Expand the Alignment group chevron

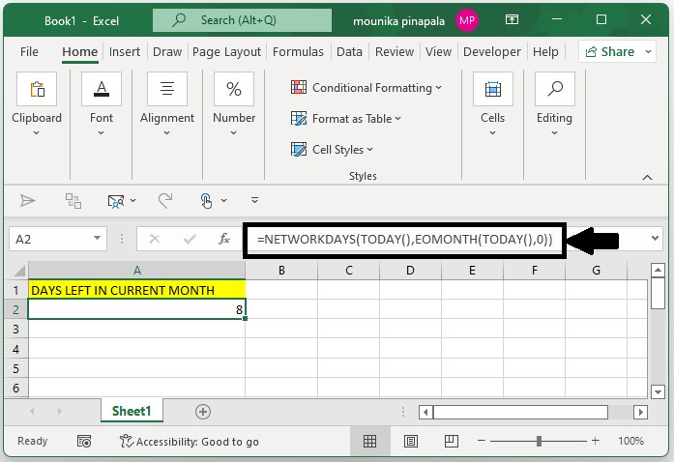pos(166,133)
